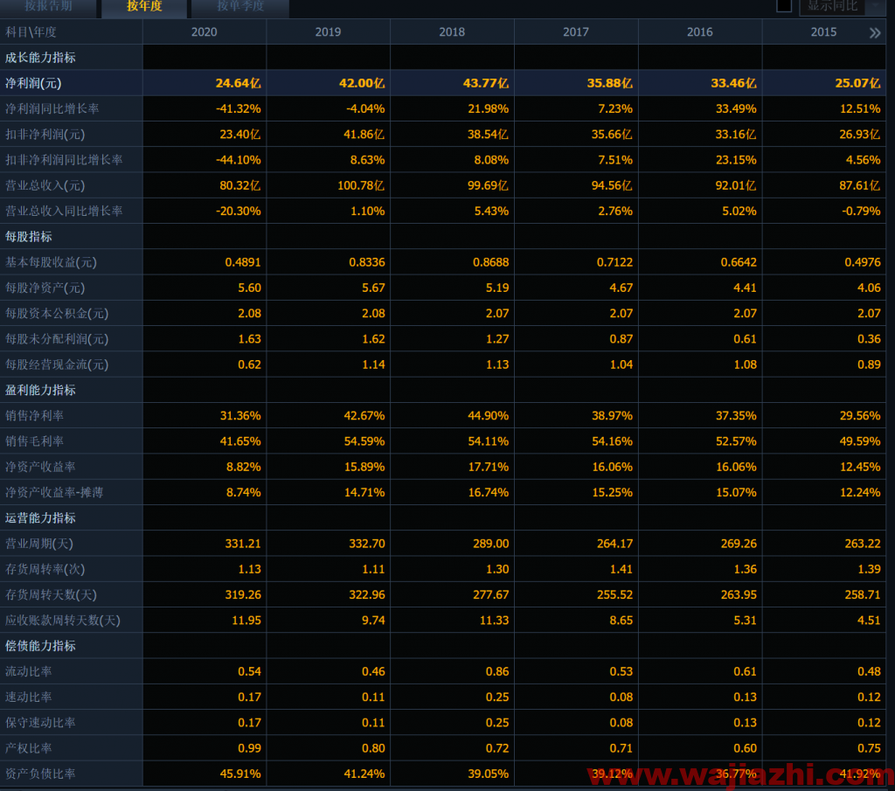
Task: Select the 基本每股收益(元) row label
Action: click(x=51, y=262)
